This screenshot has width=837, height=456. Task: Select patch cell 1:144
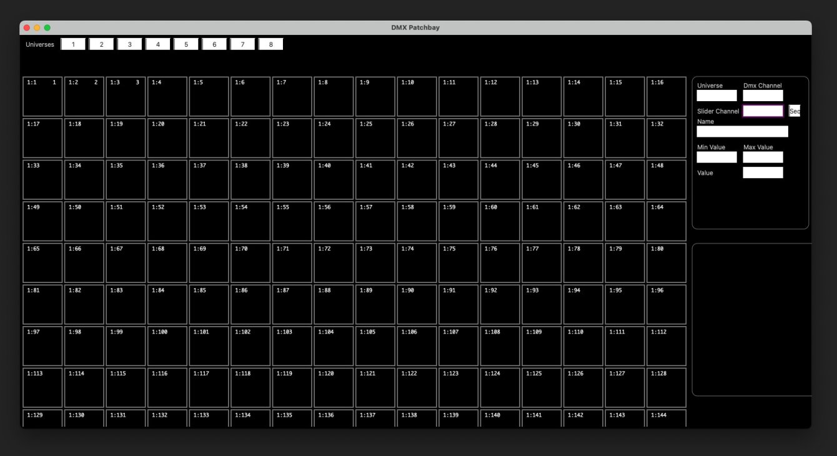[x=666, y=419]
